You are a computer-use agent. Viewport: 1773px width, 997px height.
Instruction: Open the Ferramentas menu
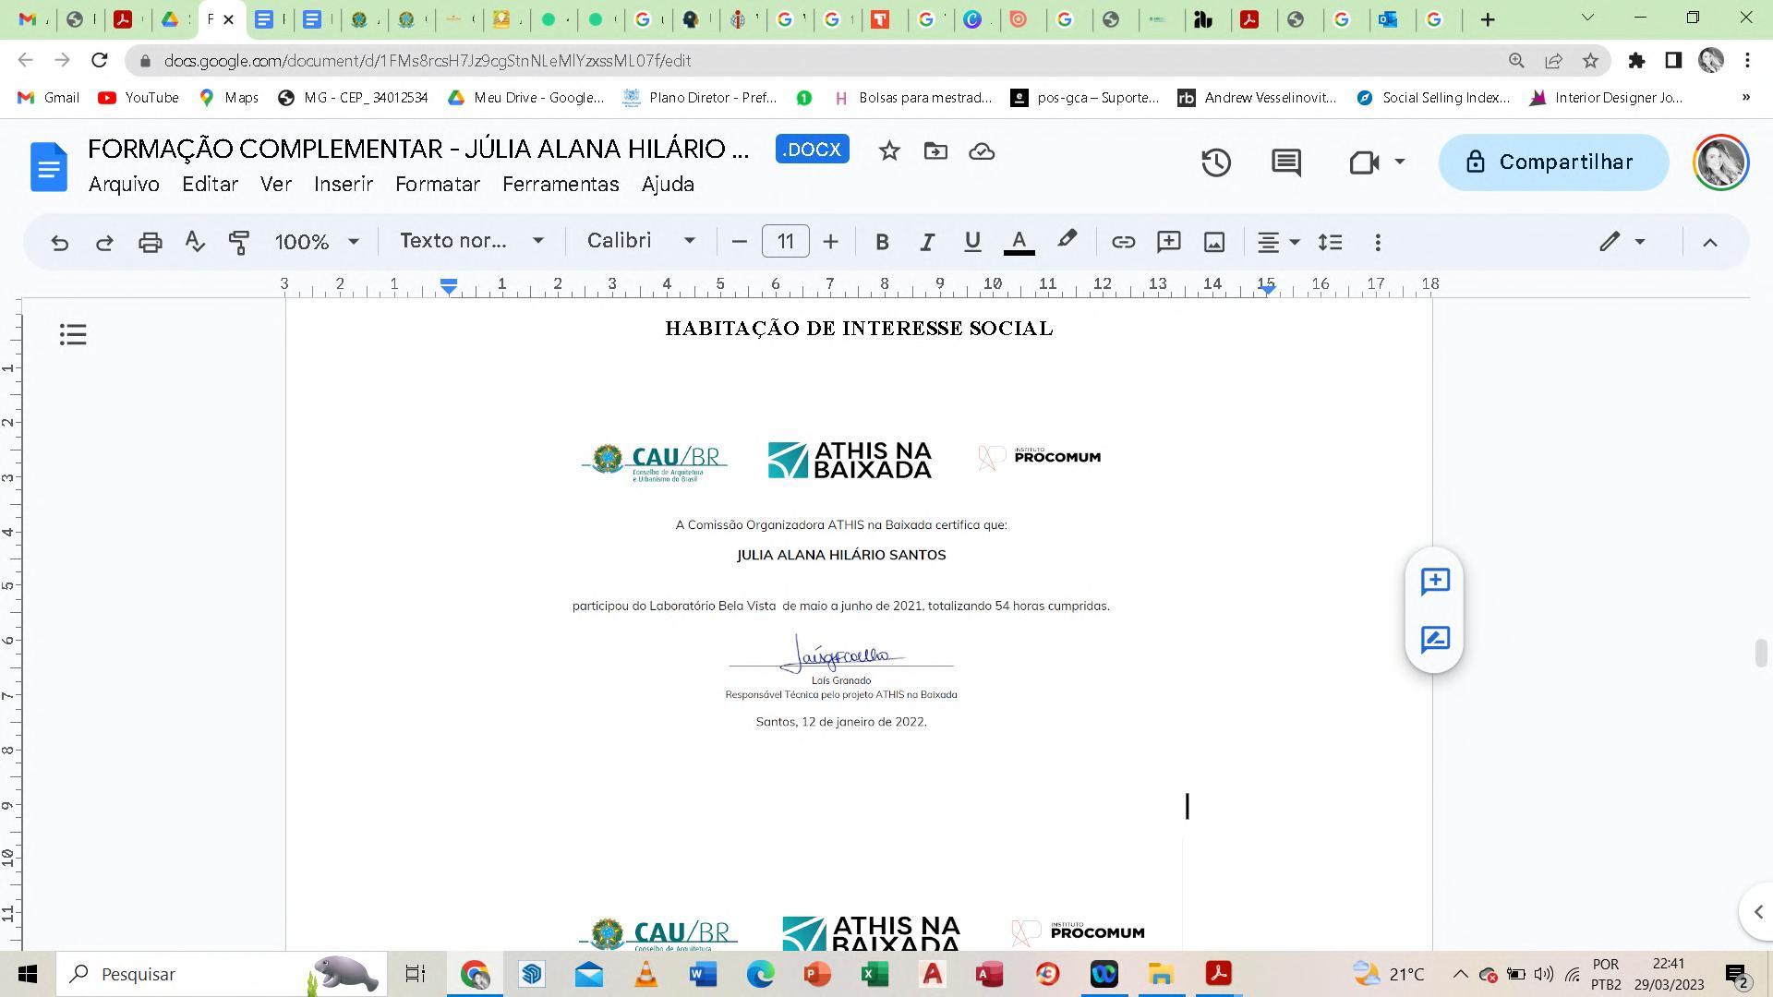click(561, 185)
